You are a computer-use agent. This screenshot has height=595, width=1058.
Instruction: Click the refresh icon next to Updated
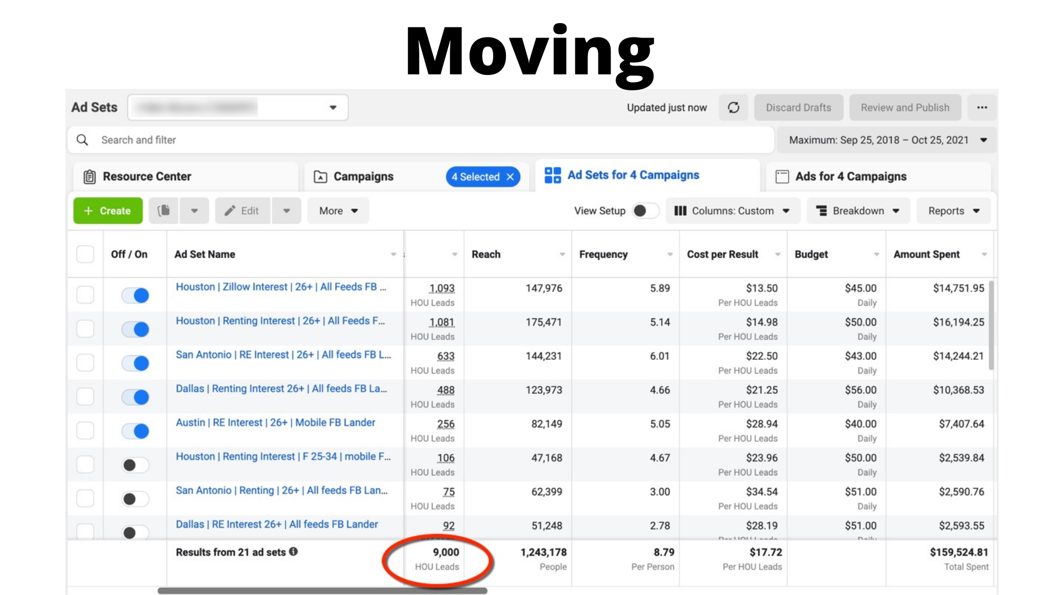point(733,107)
